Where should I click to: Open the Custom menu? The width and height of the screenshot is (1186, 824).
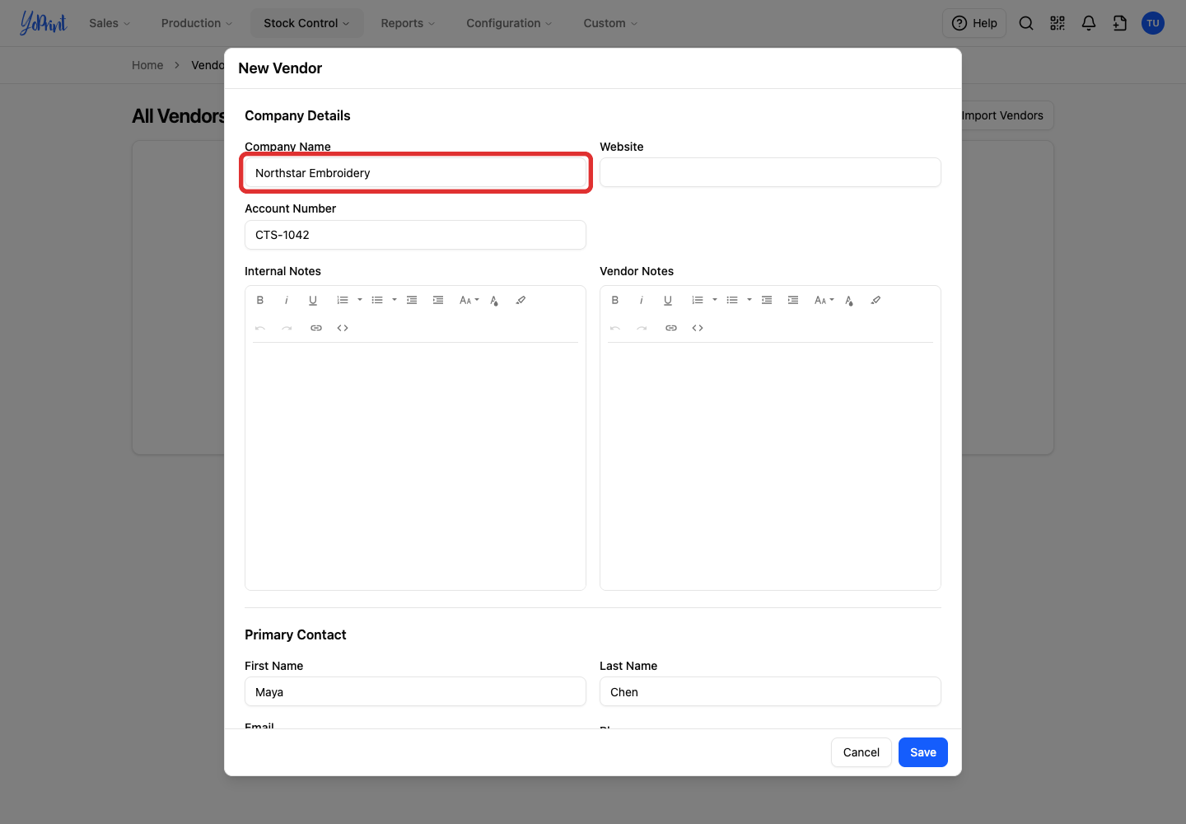[x=610, y=23]
